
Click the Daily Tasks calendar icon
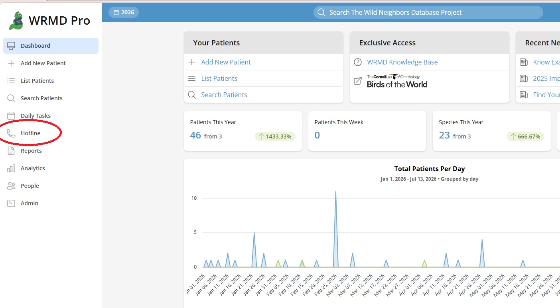(11, 116)
